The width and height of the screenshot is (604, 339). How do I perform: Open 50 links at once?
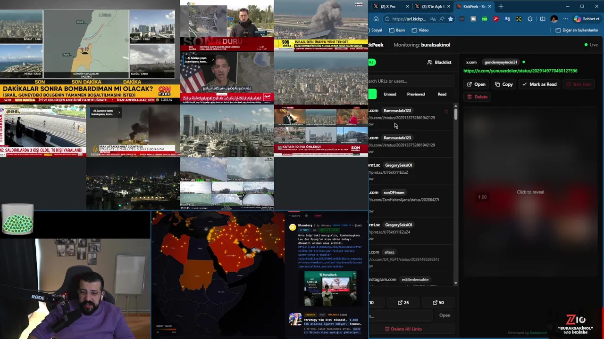pos(438,302)
